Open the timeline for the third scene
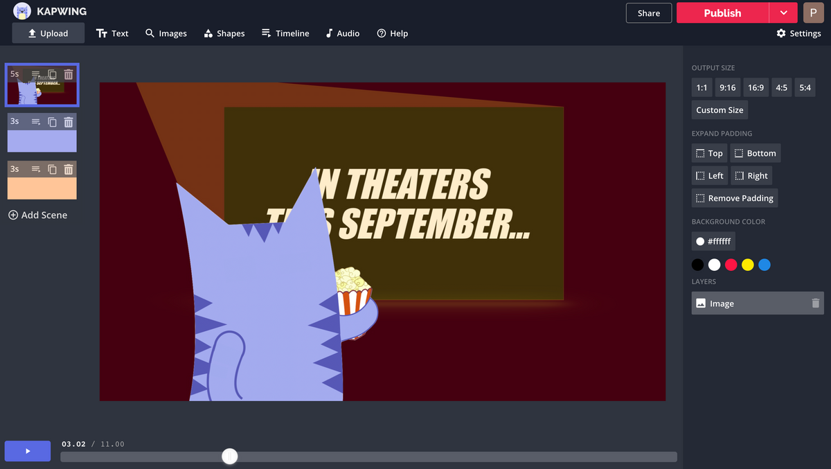The image size is (831, 469). [36, 170]
